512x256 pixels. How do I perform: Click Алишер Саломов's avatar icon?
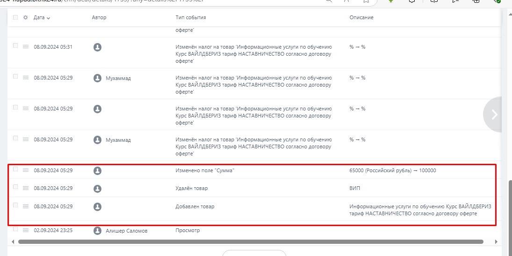pos(97,231)
